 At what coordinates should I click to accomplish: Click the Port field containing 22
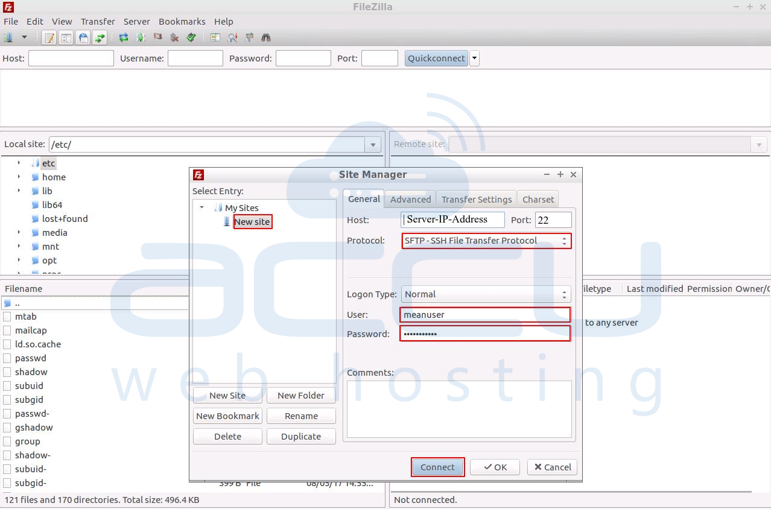(553, 220)
